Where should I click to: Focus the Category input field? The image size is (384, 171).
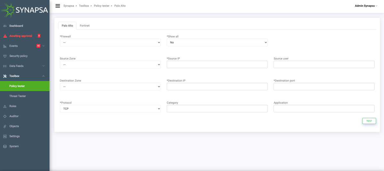click(x=217, y=108)
